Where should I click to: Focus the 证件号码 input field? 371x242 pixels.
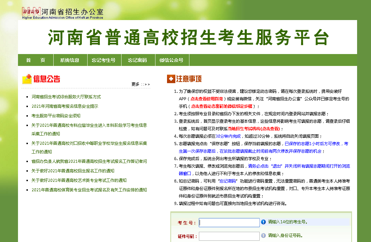(x=229, y=236)
